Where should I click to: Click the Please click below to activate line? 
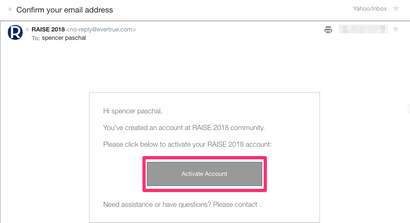click(187, 144)
